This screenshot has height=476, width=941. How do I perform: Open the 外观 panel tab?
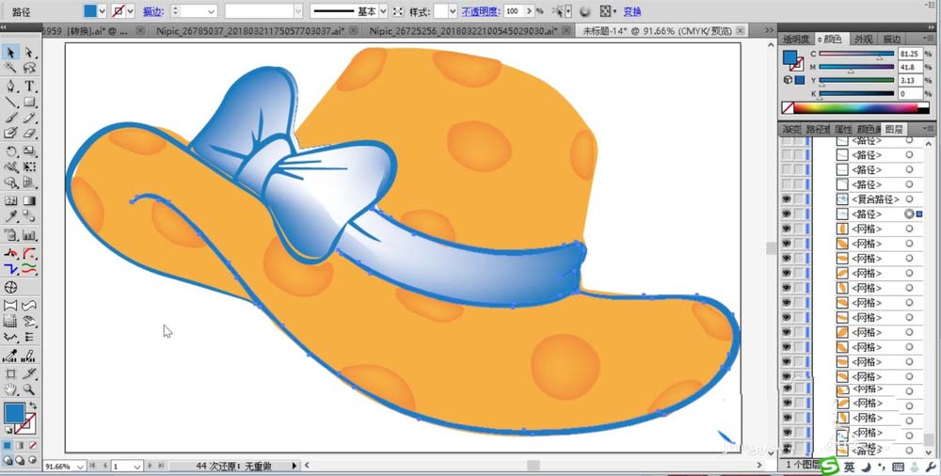coord(864,39)
